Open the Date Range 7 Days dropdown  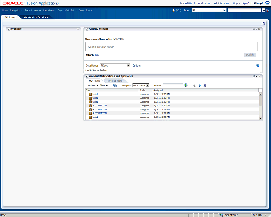115,65
